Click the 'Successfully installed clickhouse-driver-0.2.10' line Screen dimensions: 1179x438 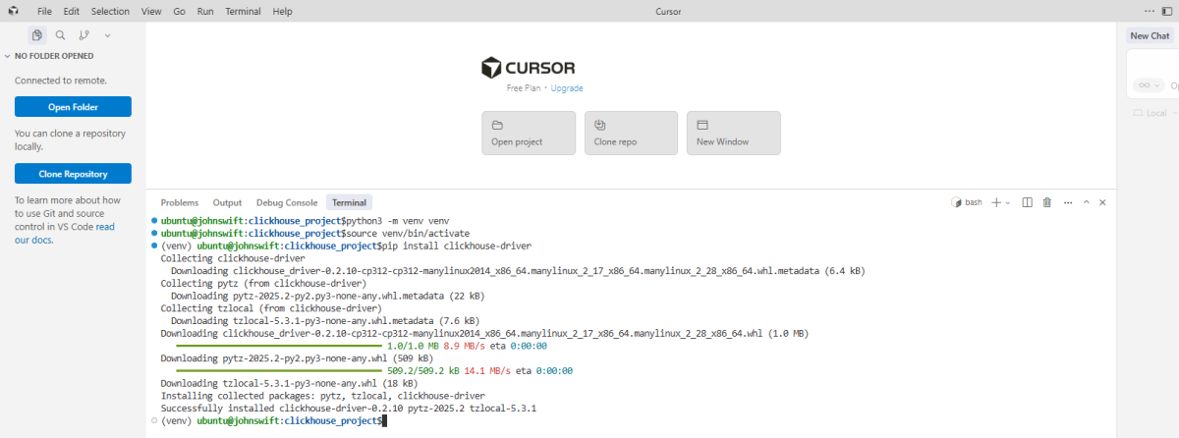coord(348,408)
